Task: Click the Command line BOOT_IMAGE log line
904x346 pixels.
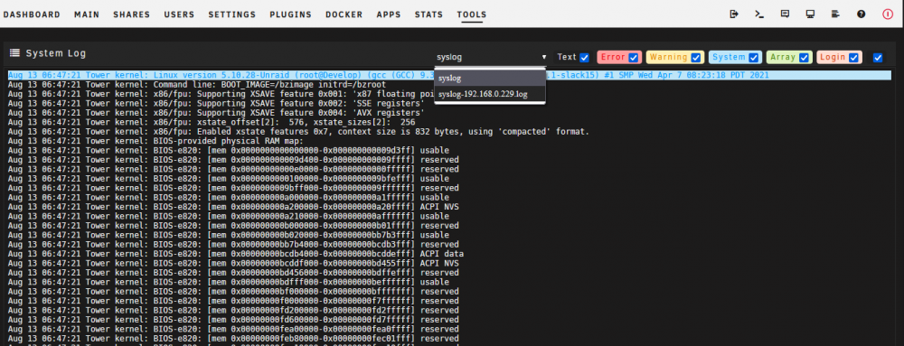Action: [197, 85]
